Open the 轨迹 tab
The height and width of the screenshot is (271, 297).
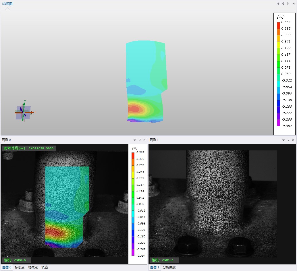pos(45,267)
